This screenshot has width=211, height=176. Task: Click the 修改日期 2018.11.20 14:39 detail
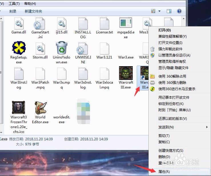[31, 139]
